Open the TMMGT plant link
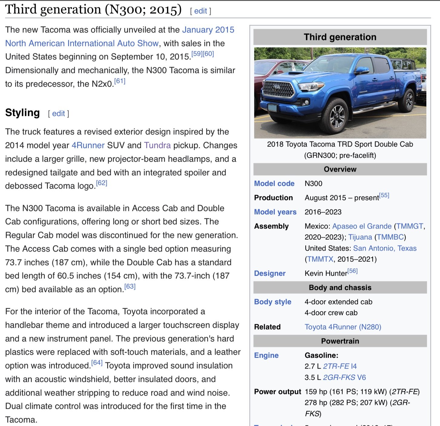The image size is (440, 426). [x=410, y=226]
